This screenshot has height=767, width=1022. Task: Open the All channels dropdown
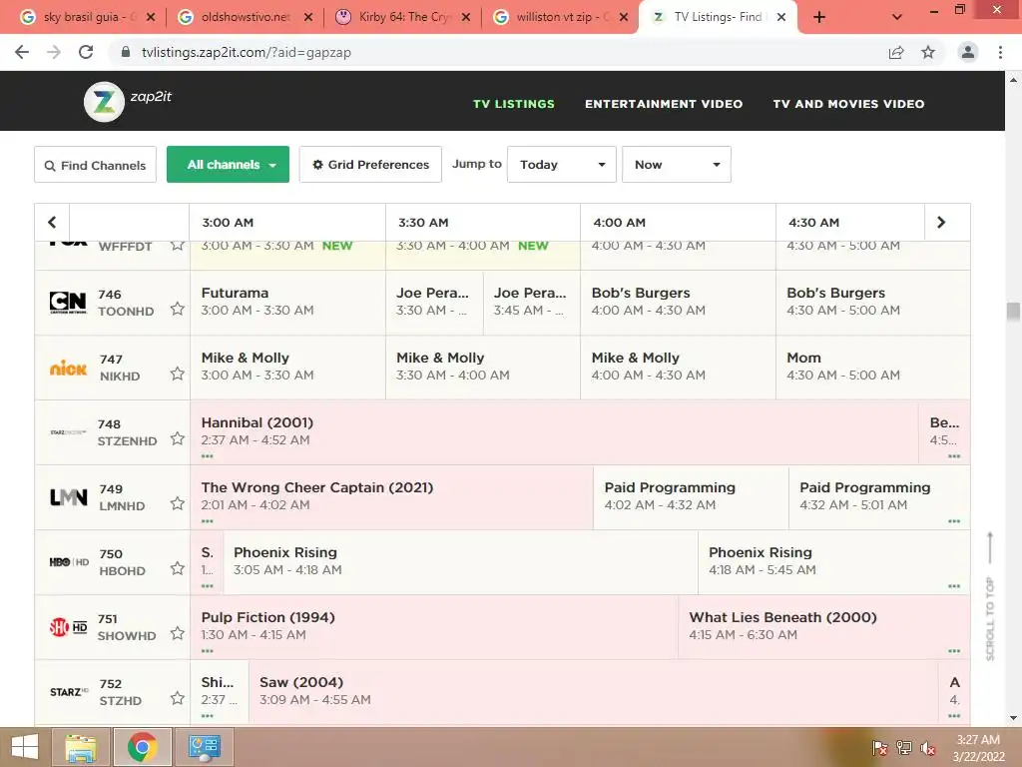(x=229, y=165)
